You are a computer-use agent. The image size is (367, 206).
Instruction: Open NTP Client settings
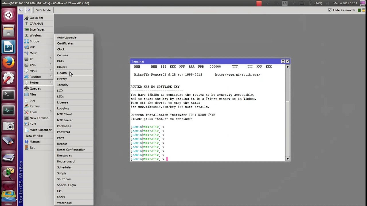tap(74, 114)
